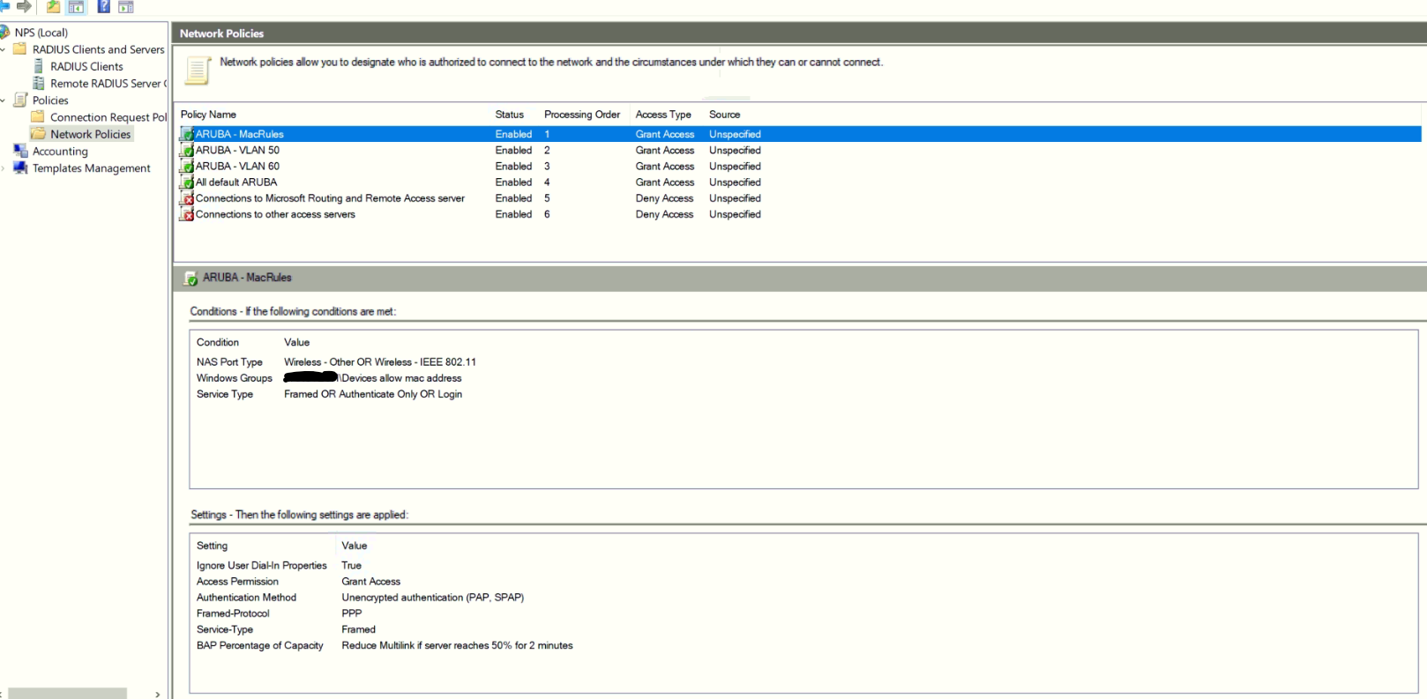Click the NPS (Local) globe icon
This screenshot has width=1427, height=699.
[x=4, y=33]
